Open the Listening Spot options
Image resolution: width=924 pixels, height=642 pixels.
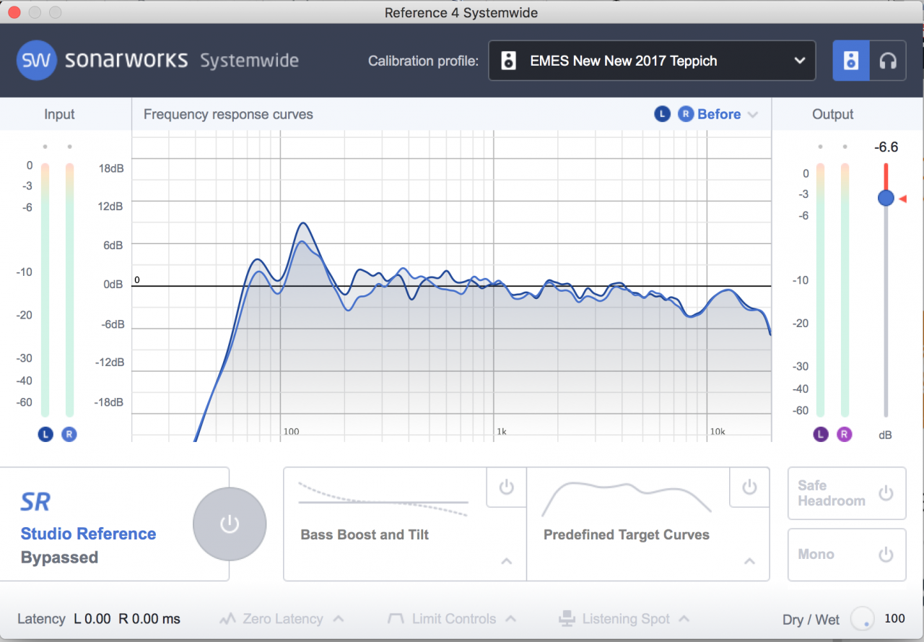(x=624, y=619)
